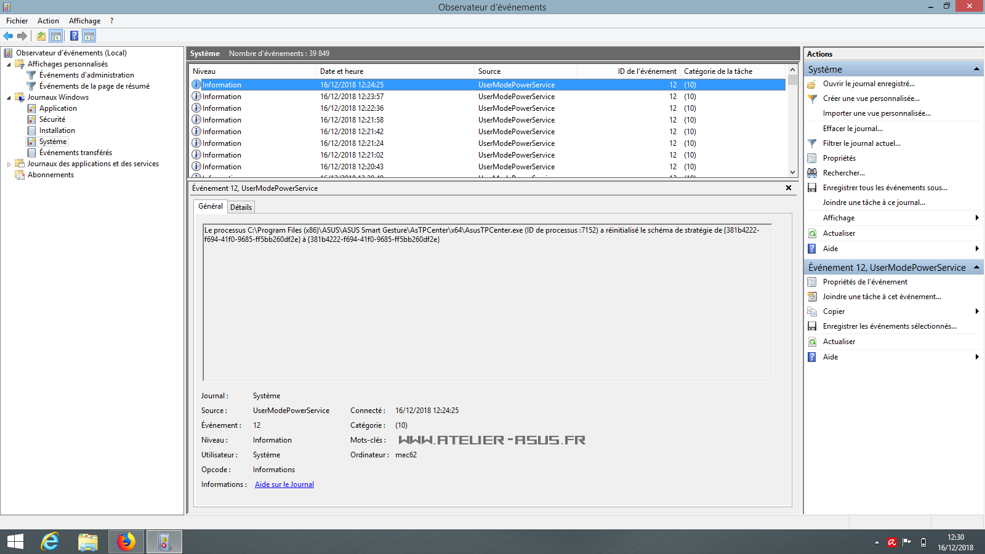
Task: Launch Internet Explorer from the taskbar
Action: tap(50, 542)
